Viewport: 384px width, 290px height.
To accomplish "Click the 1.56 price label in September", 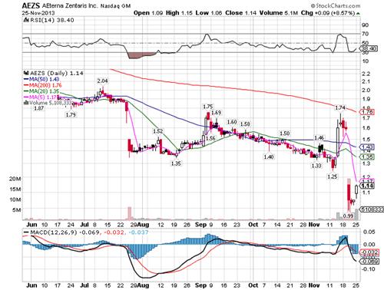I will tap(210, 138).
